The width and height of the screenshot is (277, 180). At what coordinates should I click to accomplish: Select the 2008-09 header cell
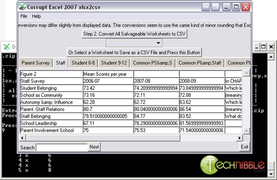click(202, 81)
